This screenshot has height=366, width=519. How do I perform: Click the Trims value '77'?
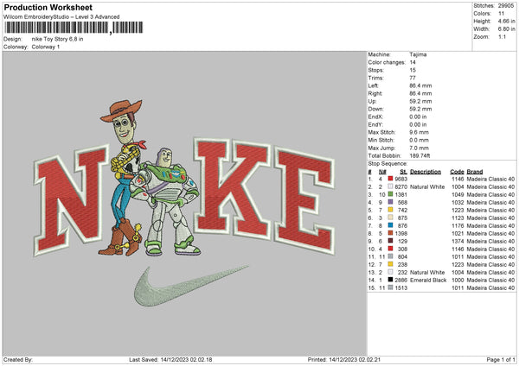(x=413, y=78)
